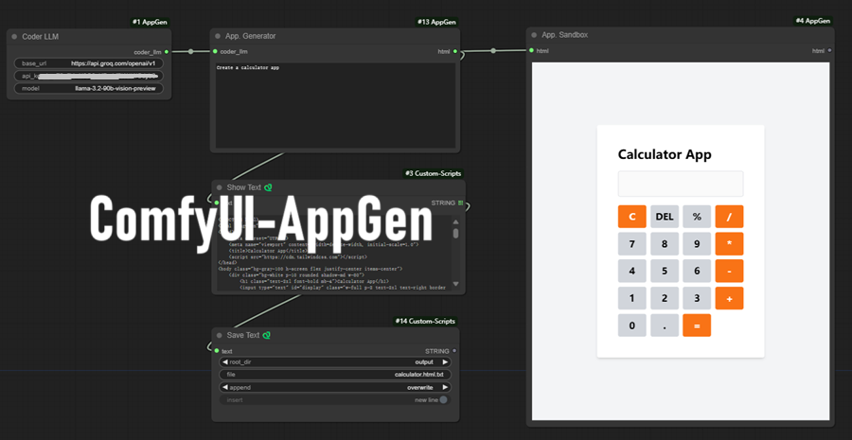Click the link midpoint between Coder LLM and Generator
Viewport: 852px width, 440px height.
pos(190,52)
